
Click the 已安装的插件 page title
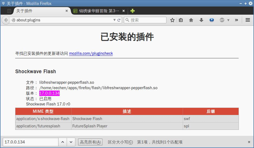(127, 37)
